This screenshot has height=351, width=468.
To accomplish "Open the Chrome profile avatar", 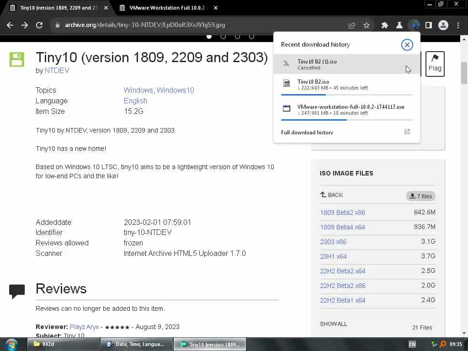I will [x=443, y=26].
